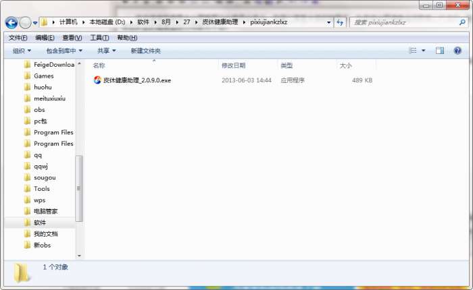Open the 工具(T) menu
This screenshot has height=290, width=473.
(x=99, y=38)
